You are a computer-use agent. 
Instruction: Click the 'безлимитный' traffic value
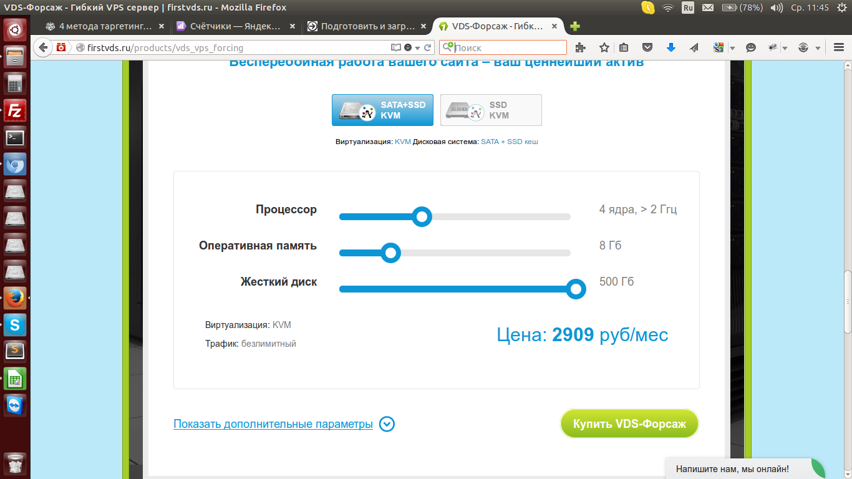tap(269, 344)
